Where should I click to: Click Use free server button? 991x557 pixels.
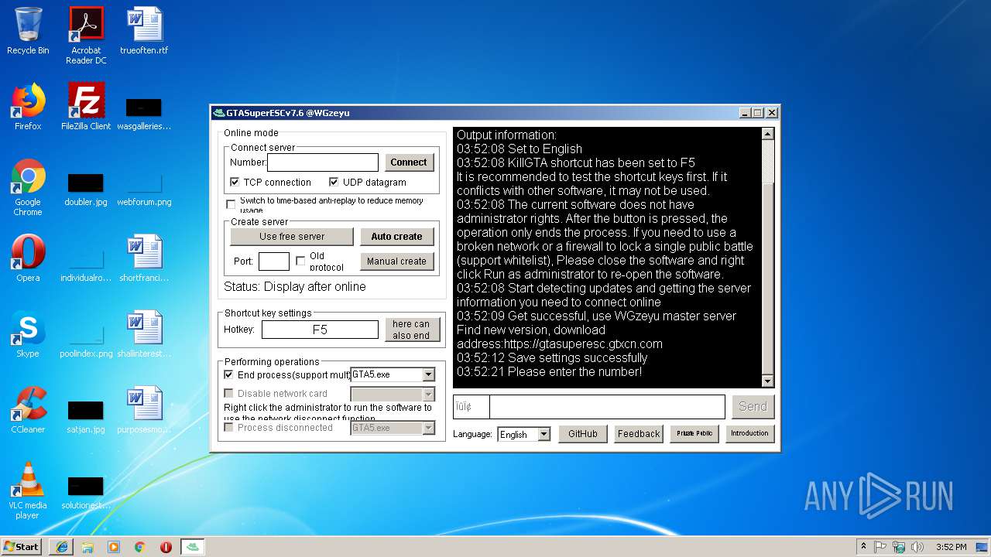click(292, 237)
